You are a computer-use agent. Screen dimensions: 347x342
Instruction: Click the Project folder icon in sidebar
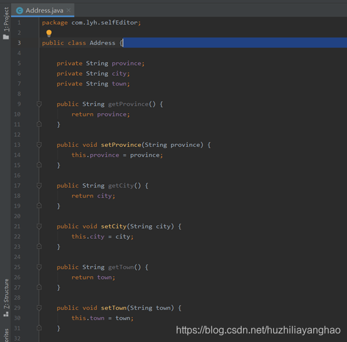tap(6, 37)
